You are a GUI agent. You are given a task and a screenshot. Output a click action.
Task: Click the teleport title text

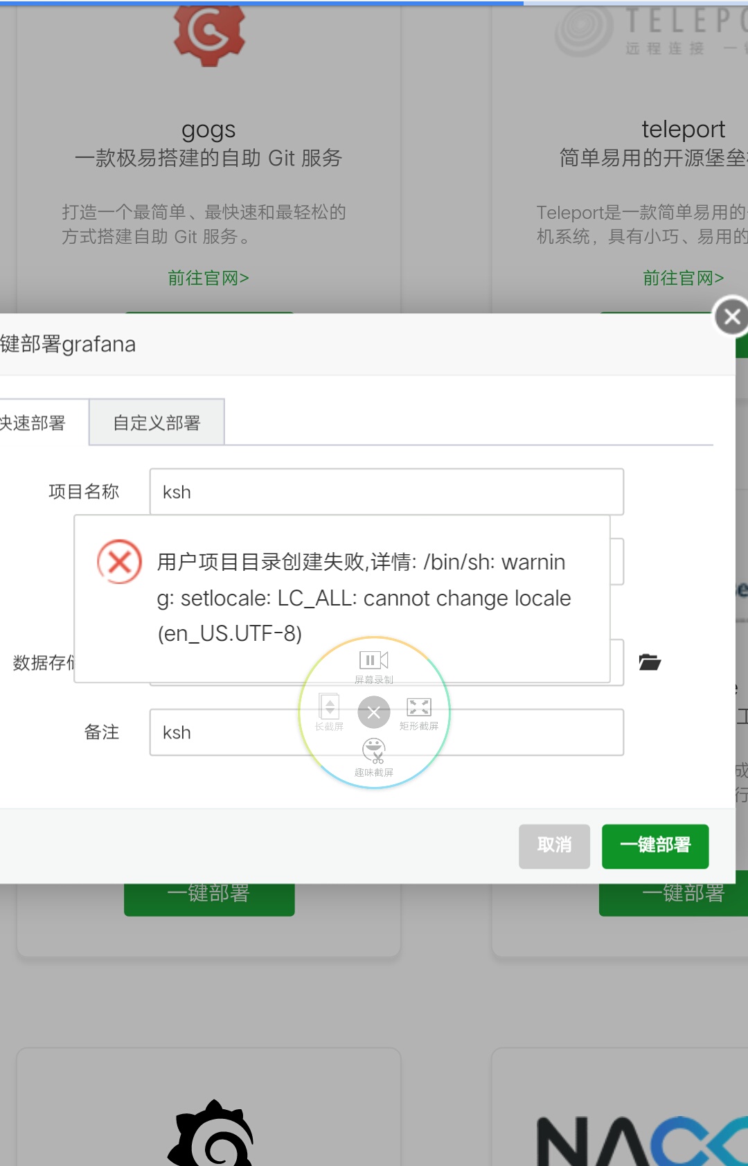(x=684, y=129)
